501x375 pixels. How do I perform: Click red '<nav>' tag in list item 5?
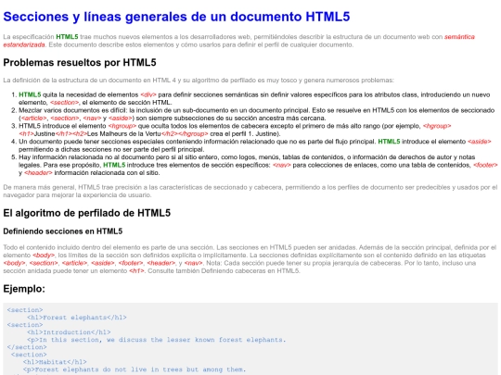point(281,165)
